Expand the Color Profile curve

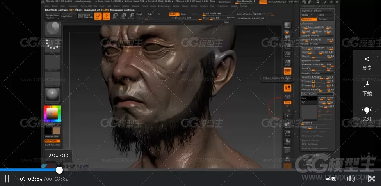click(x=317, y=94)
